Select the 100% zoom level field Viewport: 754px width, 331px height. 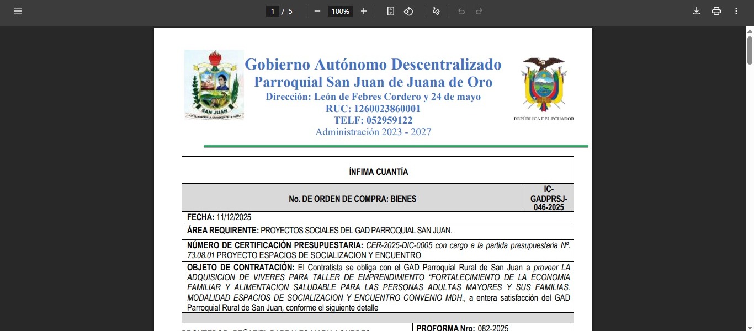[341, 11]
